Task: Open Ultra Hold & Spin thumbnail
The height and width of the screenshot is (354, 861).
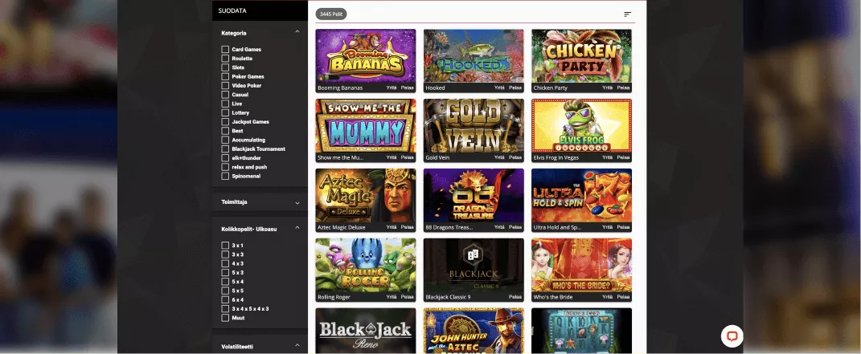Action: 581,195
